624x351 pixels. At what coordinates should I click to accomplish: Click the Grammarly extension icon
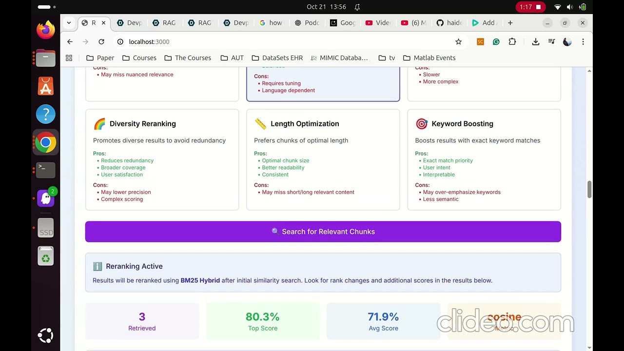tap(496, 42)
